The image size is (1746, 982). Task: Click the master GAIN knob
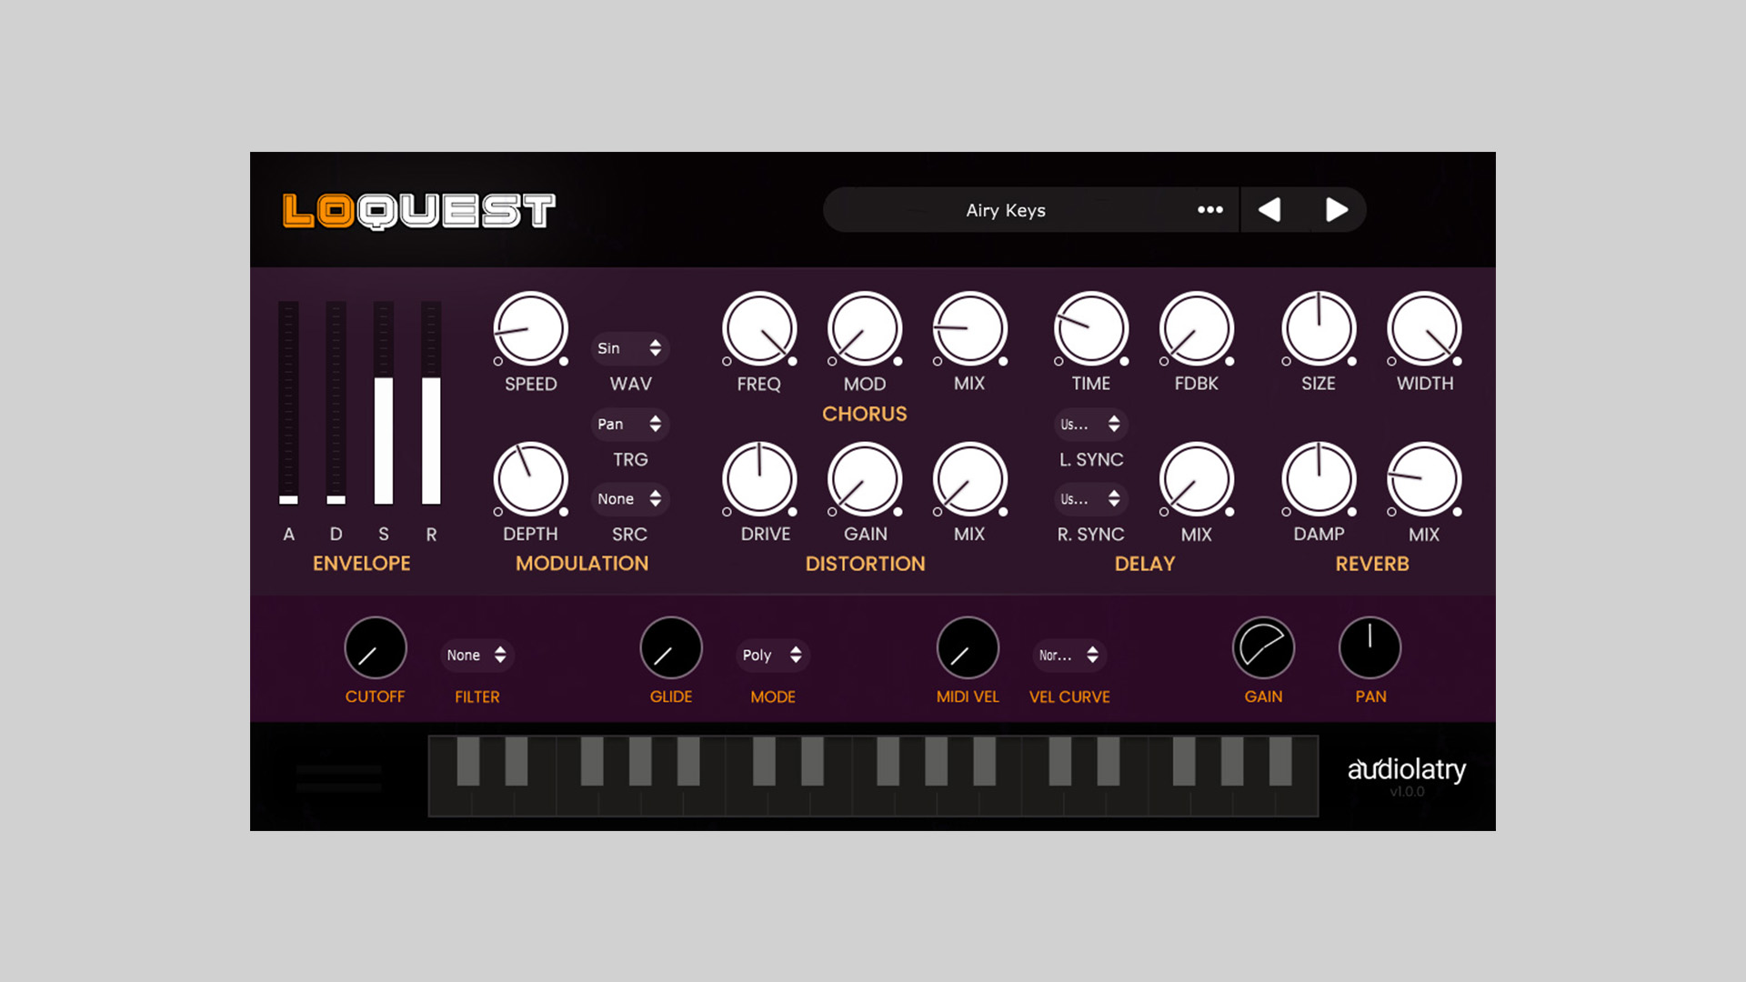click(x=1263, y=647)
